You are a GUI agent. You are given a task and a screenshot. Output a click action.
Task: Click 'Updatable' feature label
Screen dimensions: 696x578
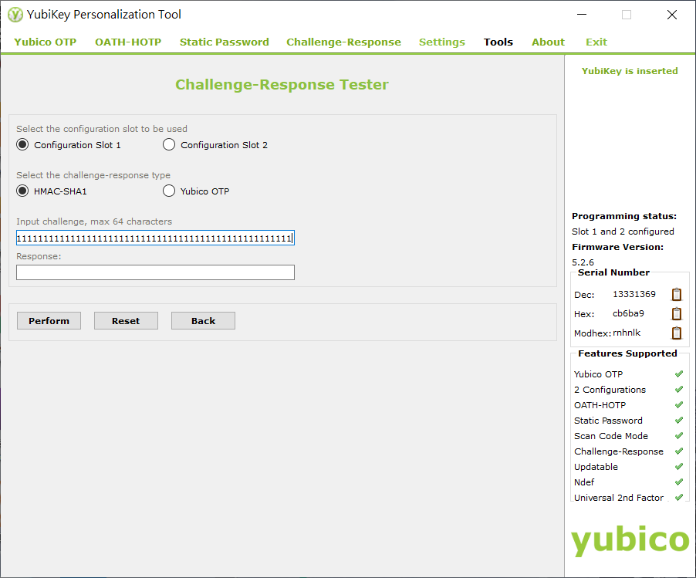pos(596,467)
